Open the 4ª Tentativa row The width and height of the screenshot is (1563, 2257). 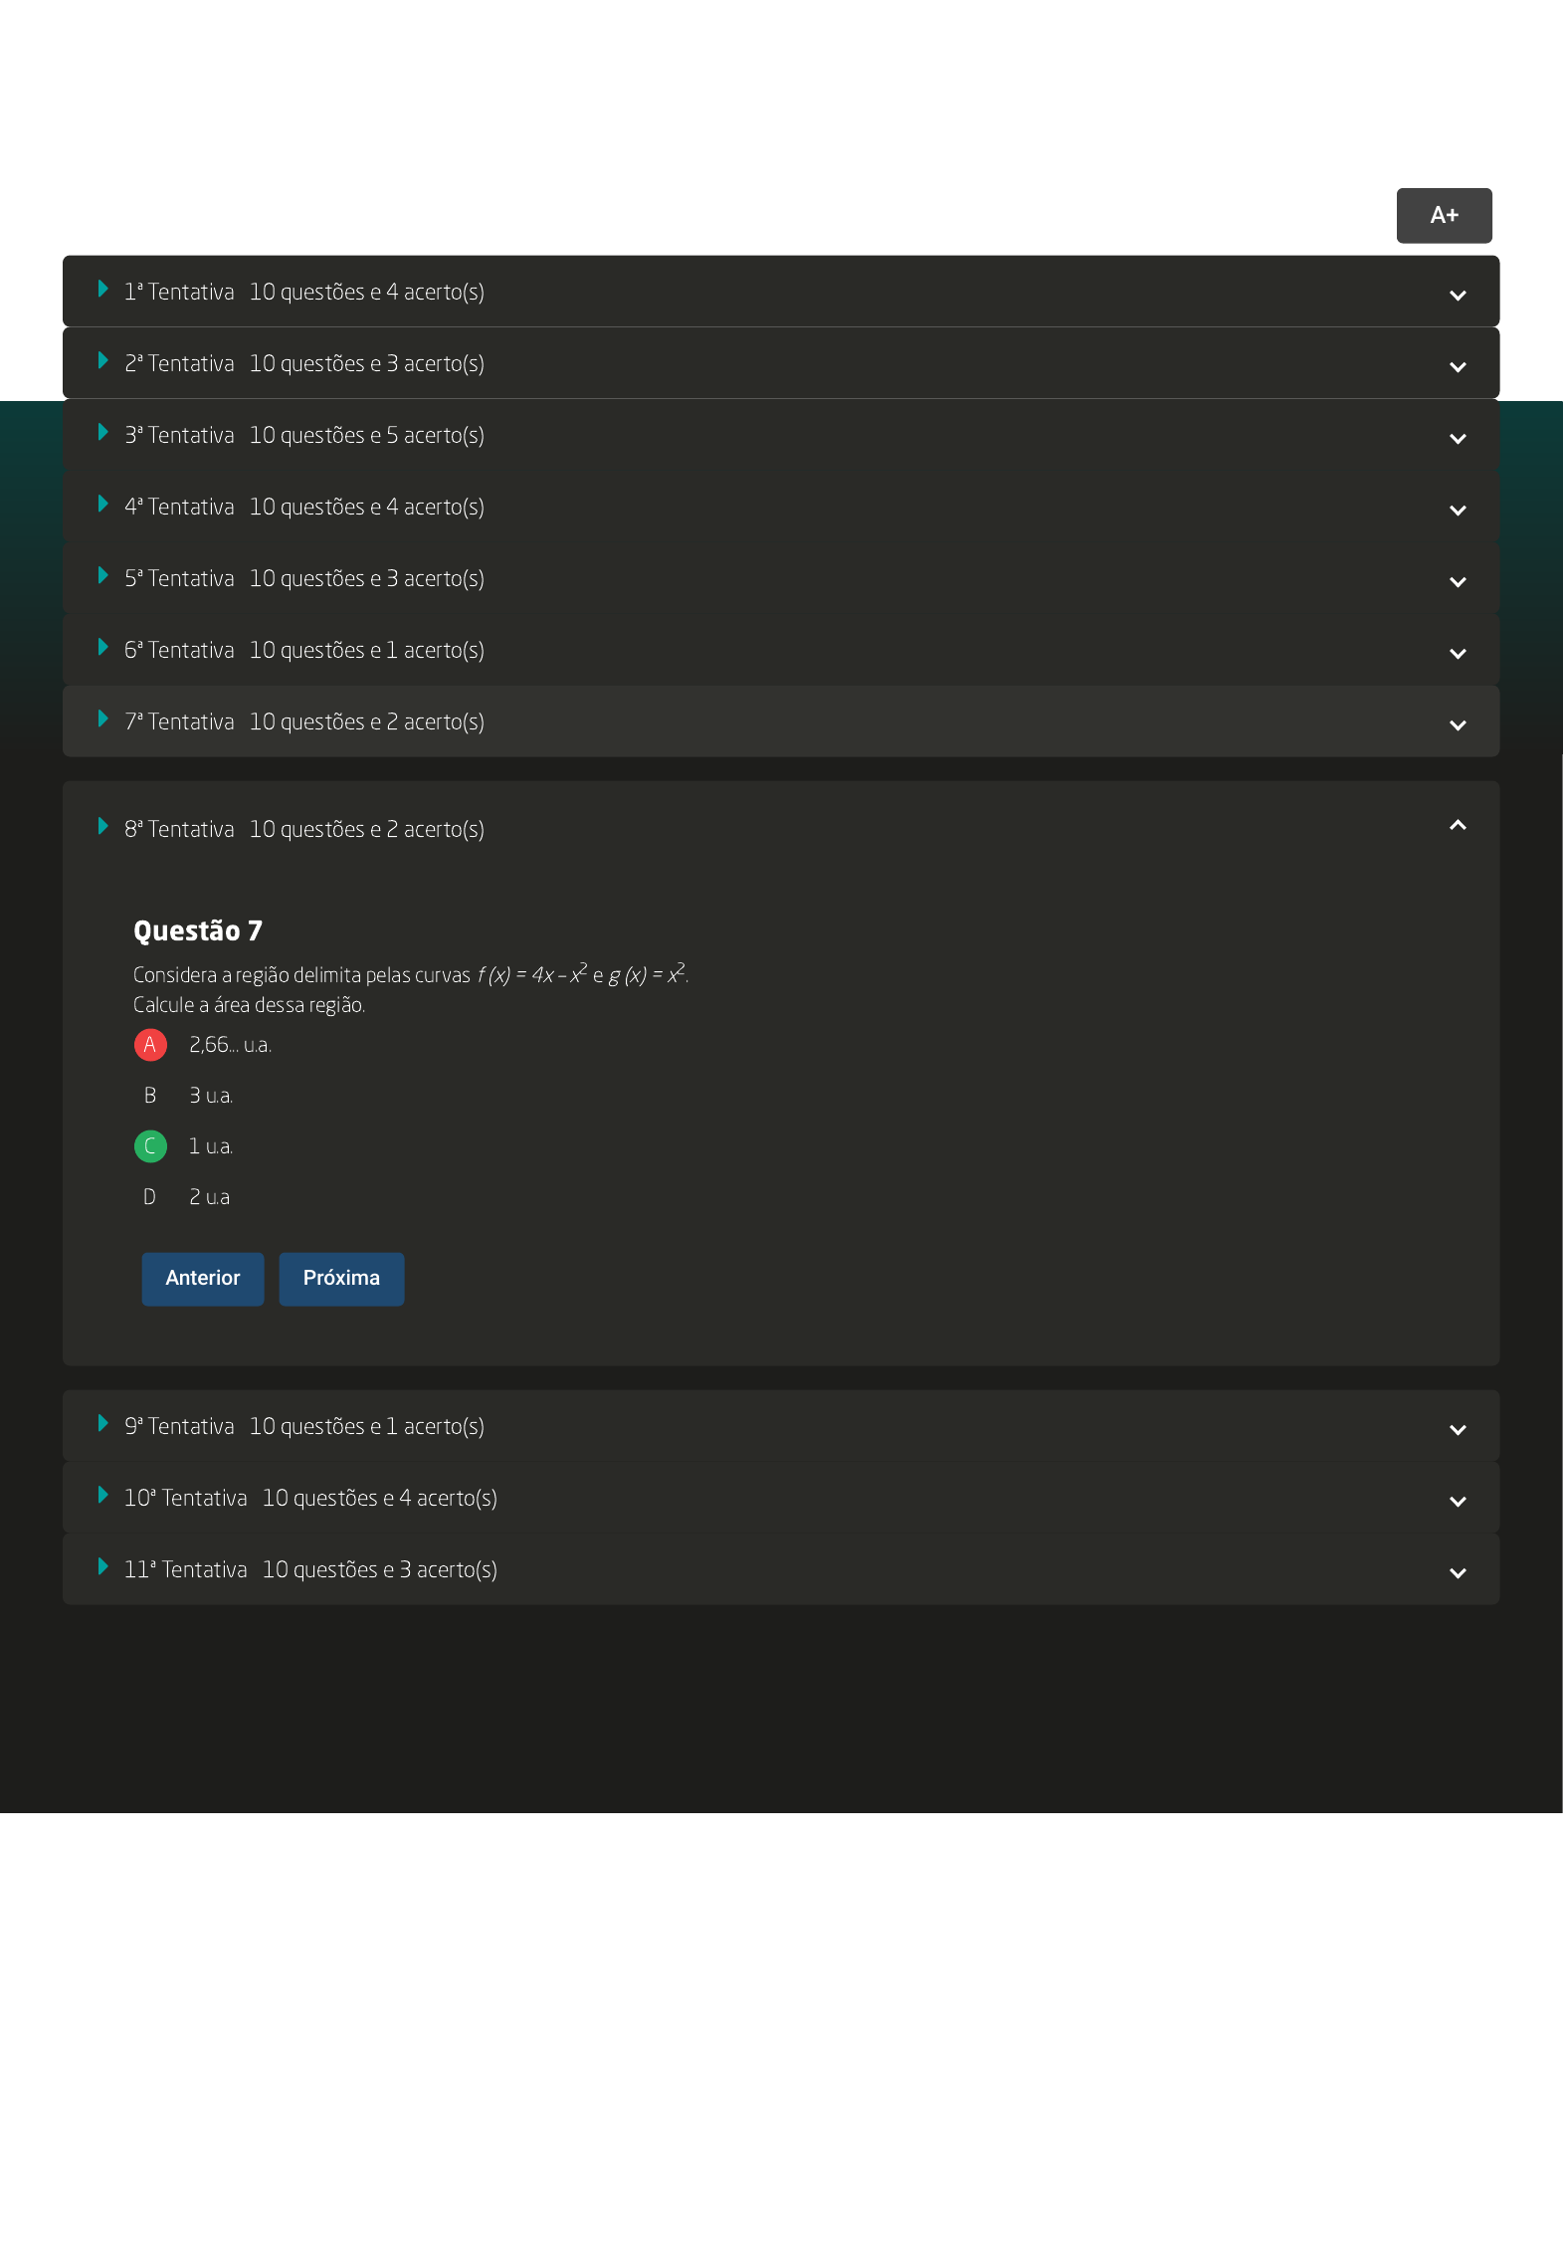(303, 508)
